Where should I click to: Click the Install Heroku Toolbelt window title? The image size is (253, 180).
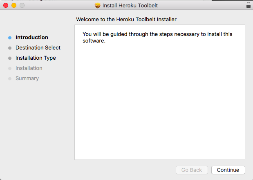pos(130,5)
